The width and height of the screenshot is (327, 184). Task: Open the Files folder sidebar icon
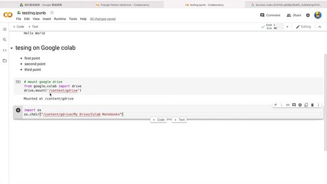point(5,61)
